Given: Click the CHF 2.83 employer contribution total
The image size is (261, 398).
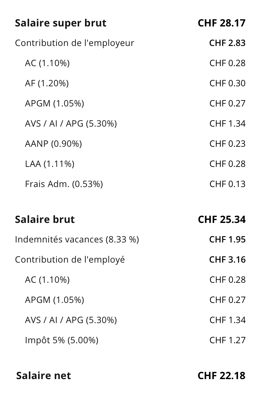Looking at the screenshot, I should tap(227, 43).
